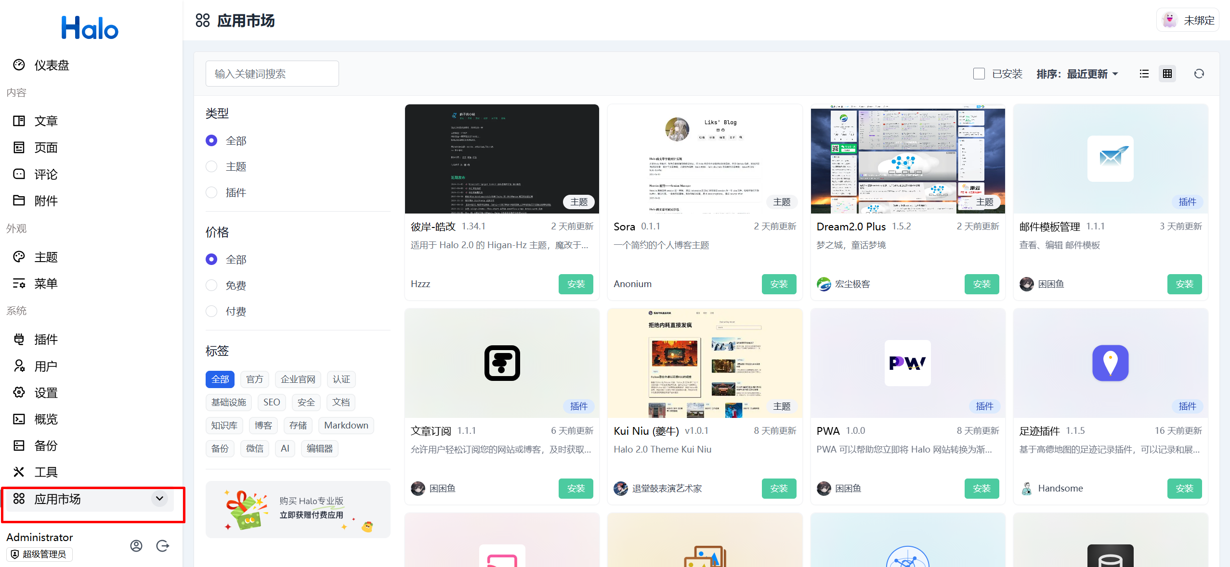Select the 全部 tag

[220, 379]
